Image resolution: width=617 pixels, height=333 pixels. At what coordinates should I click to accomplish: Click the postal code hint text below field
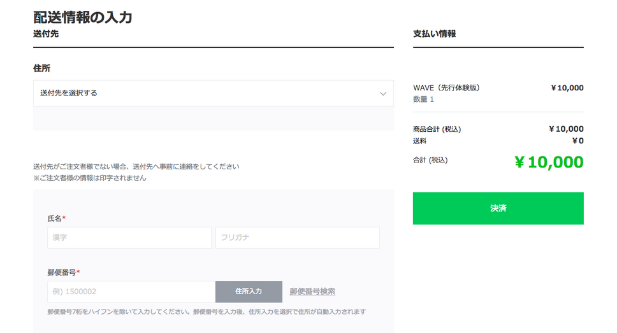tap(206, 312)
